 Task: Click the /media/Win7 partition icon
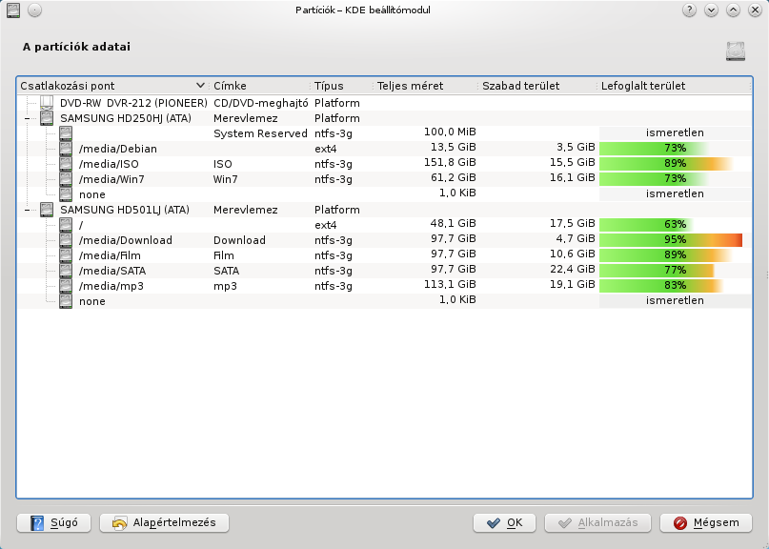pos(66,179)
